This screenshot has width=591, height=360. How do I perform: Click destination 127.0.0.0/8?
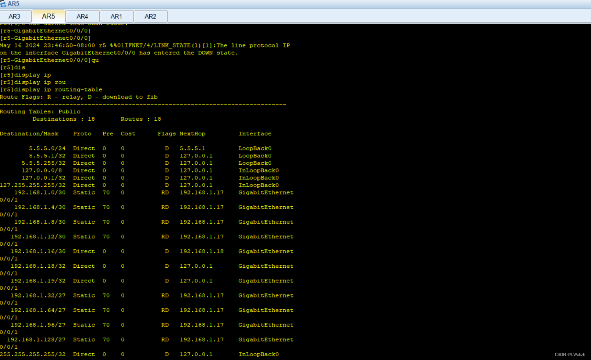42,171
